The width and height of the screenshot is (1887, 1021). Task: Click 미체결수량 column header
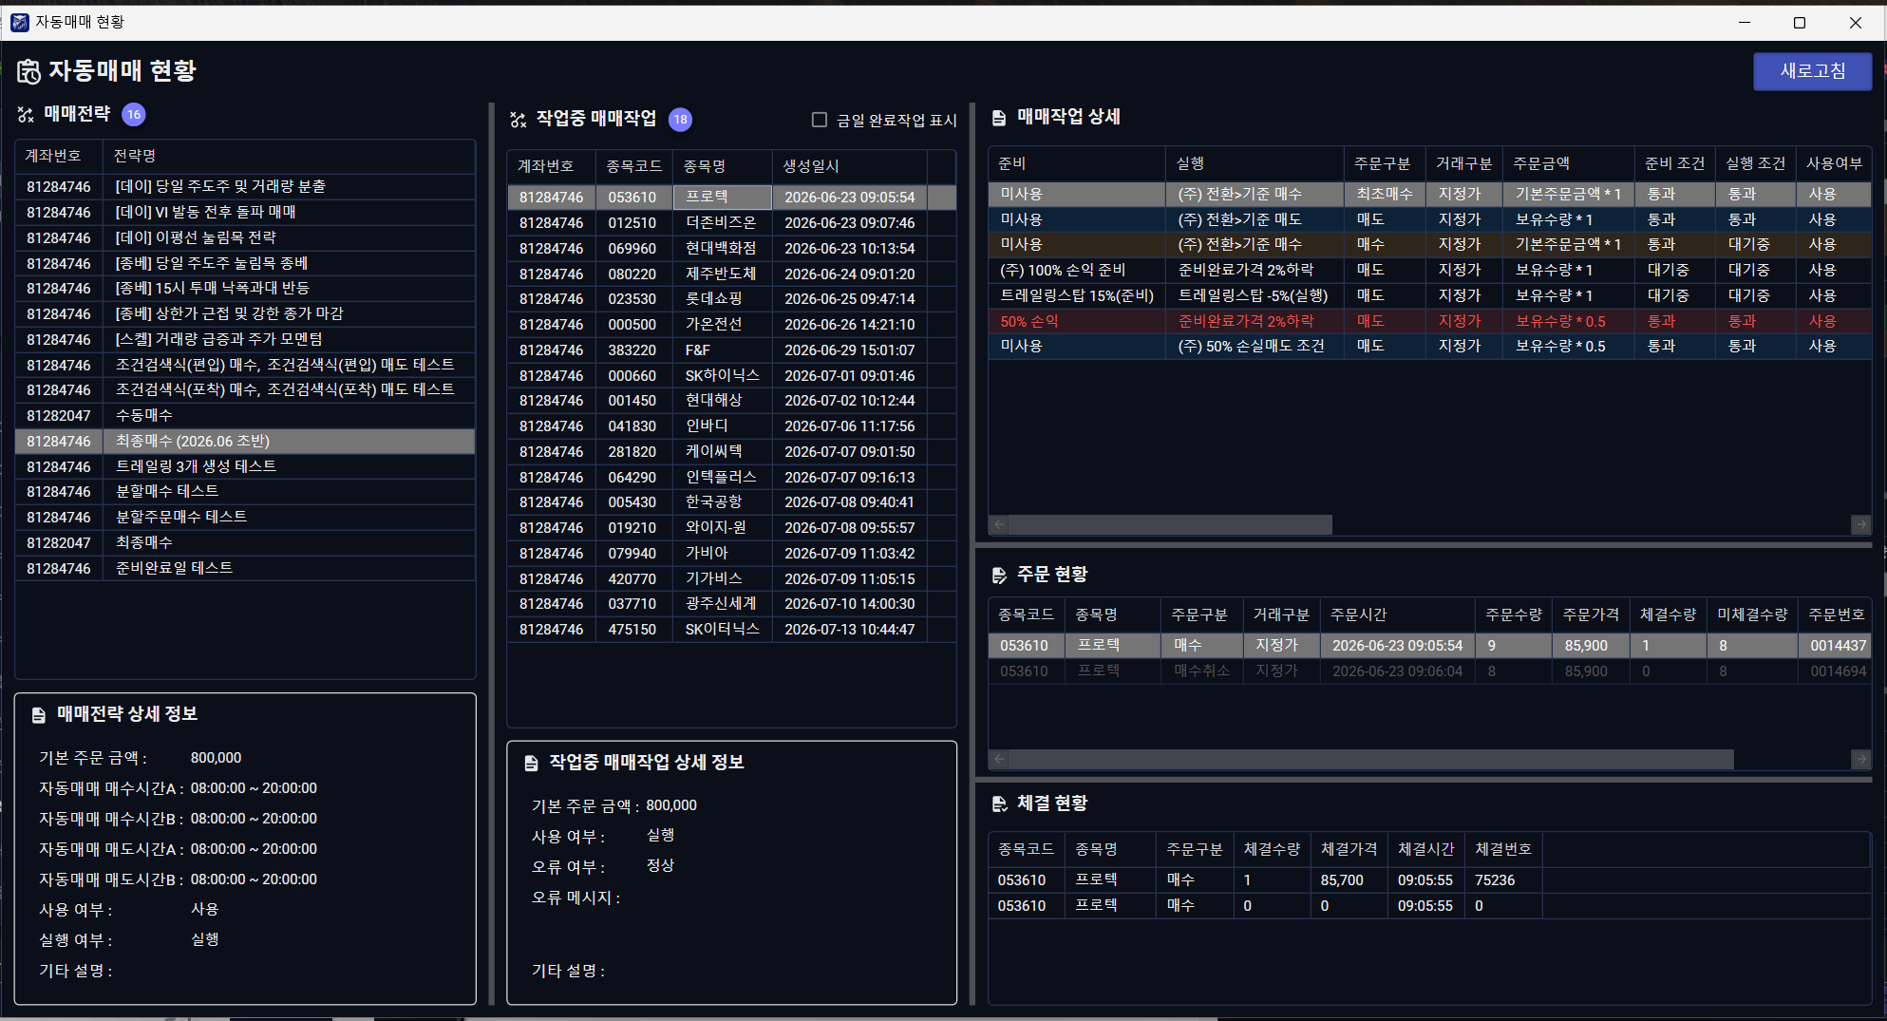coord(1752,614)
